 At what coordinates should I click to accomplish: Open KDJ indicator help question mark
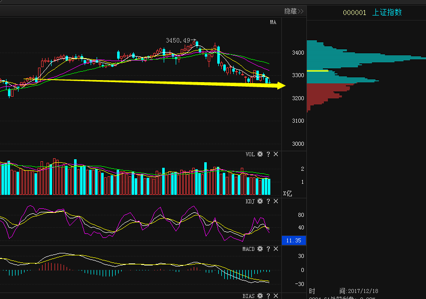268,201
